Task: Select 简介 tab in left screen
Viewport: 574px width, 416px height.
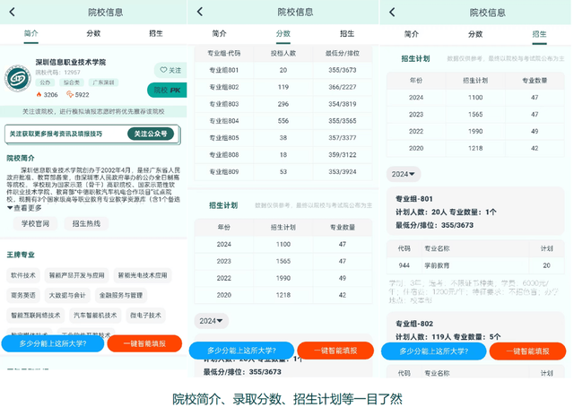Action: tap(31, 33)
